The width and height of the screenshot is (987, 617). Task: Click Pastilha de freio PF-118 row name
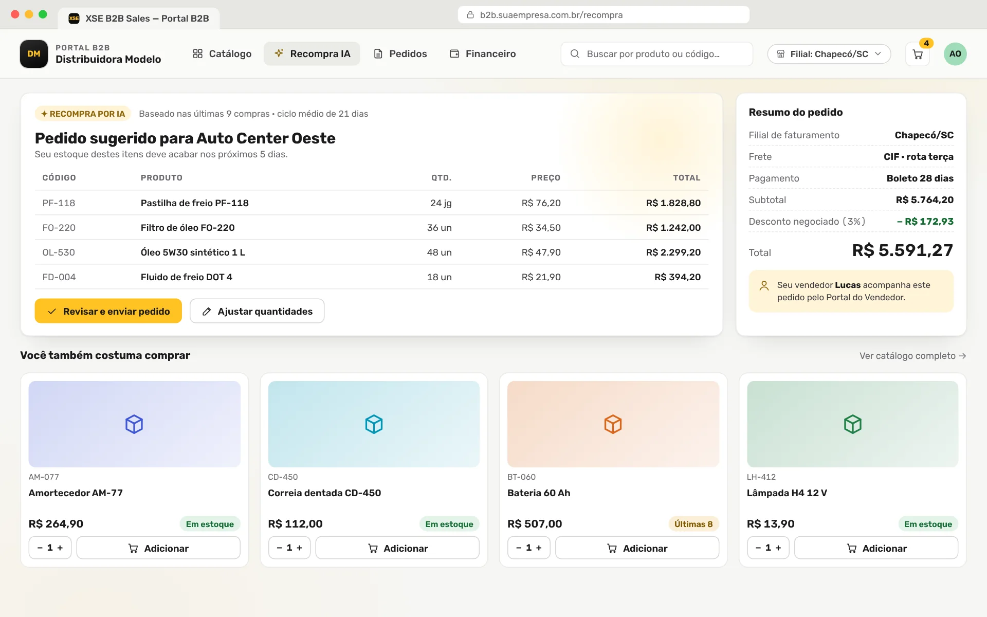pos(195,203)
